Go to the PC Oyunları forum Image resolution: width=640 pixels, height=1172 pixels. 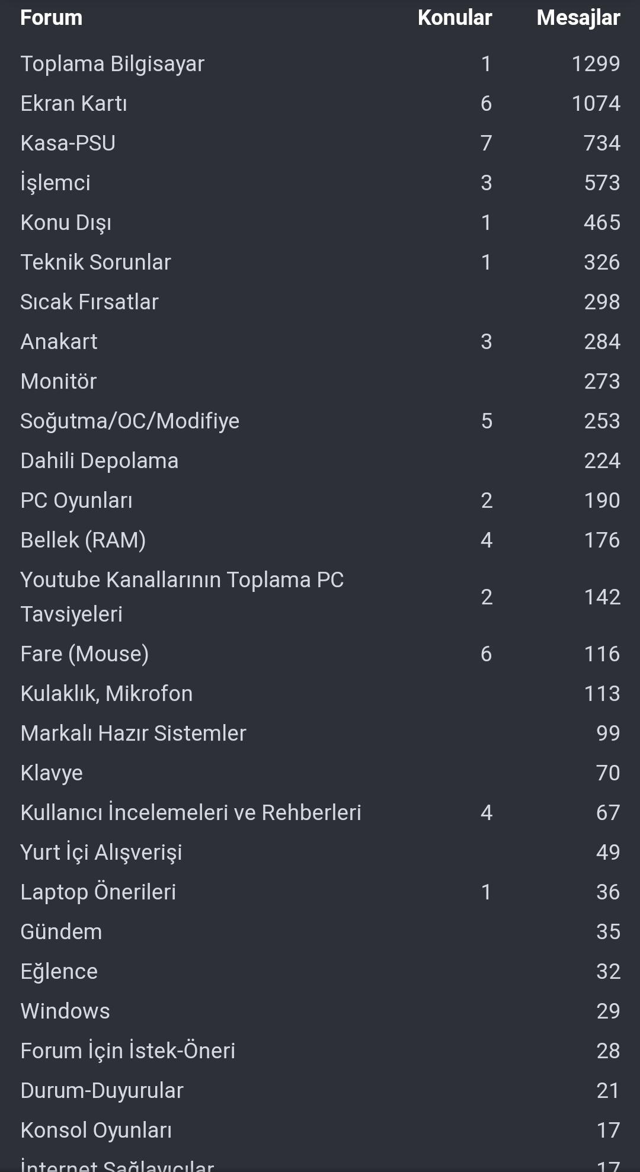(76, 501)
